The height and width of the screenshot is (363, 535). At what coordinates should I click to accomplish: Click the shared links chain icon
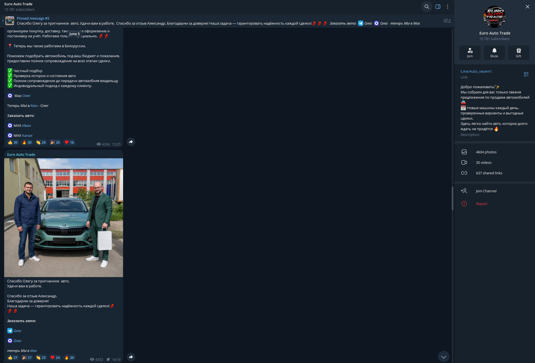pyautogui.click(x=464, y=173)
